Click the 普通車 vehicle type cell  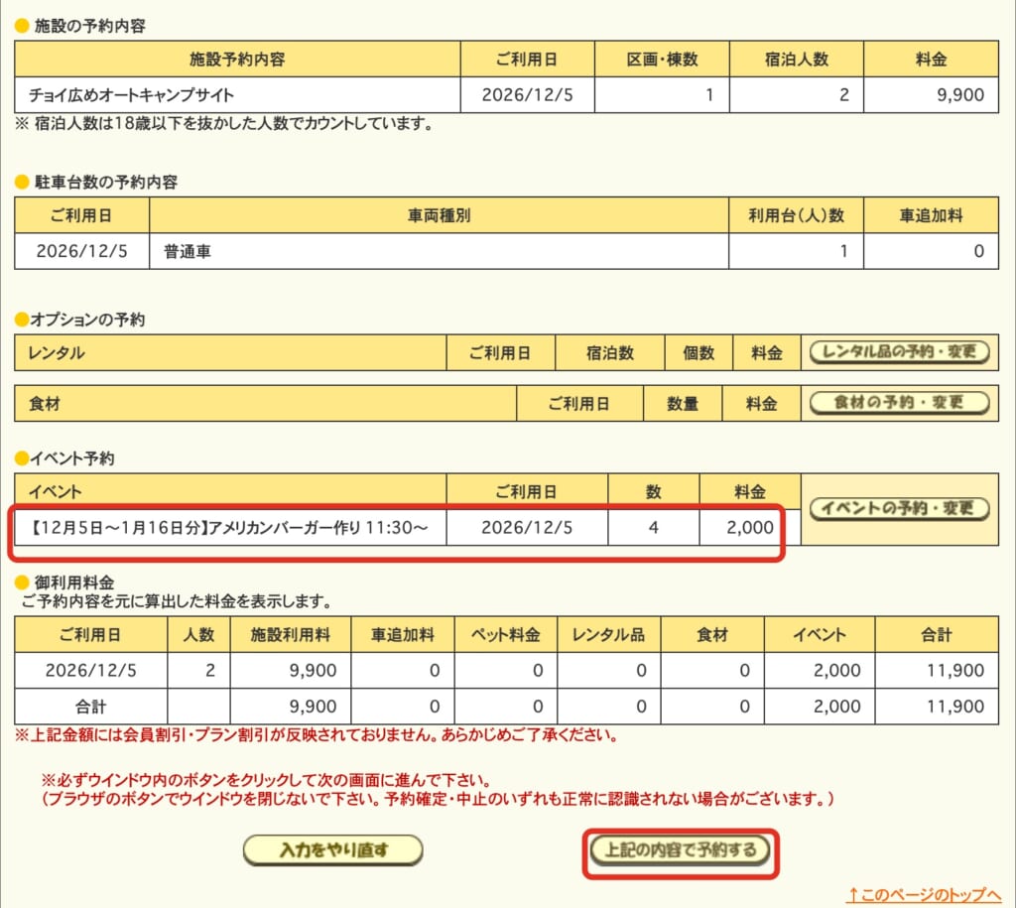click(x=439, y=251)
